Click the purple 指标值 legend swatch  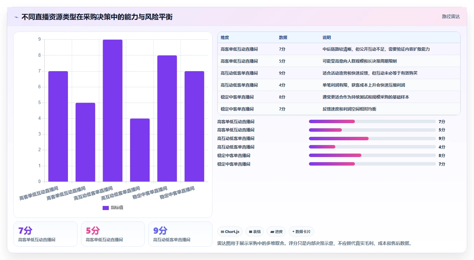click(x=106, y=208)
